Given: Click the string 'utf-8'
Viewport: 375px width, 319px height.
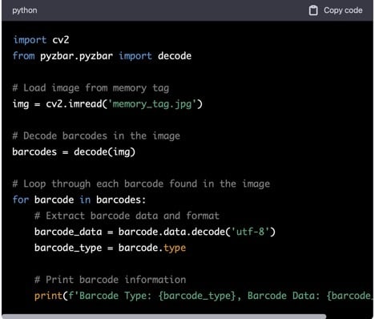Looking at the screenshot, I should point(250,232).
